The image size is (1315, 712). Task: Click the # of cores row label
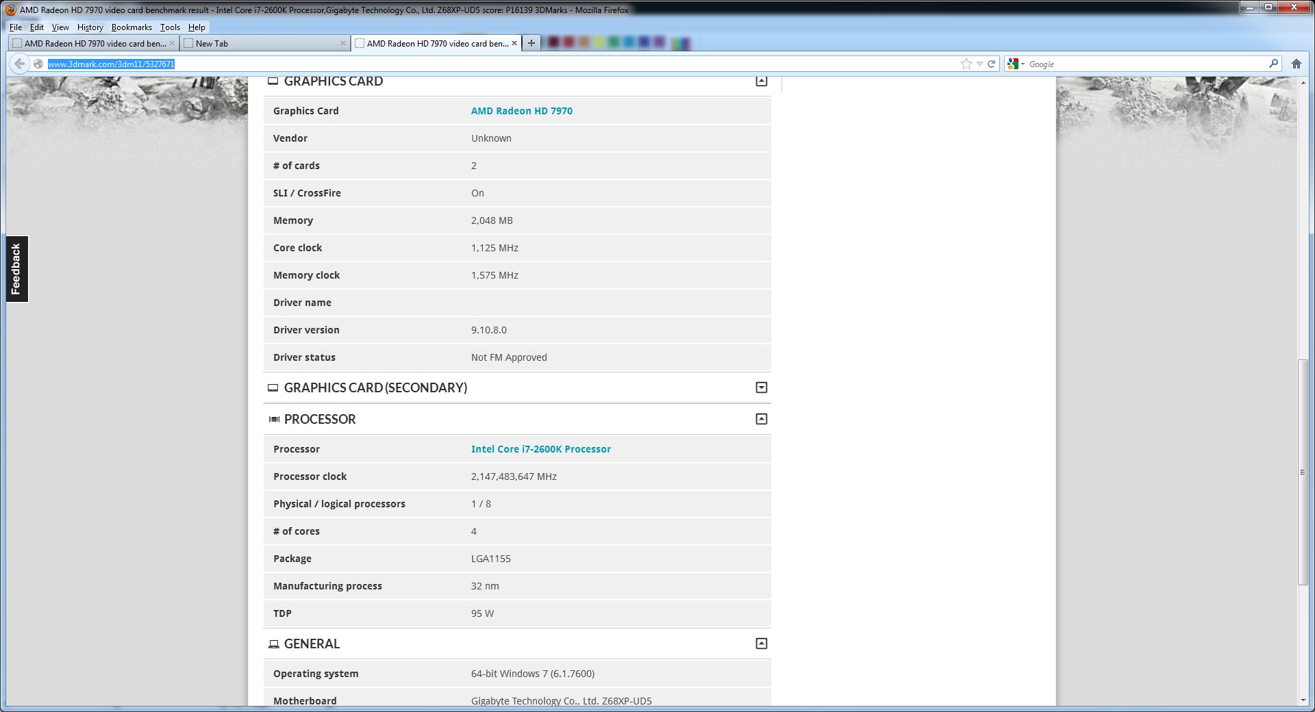coord(297,531)
